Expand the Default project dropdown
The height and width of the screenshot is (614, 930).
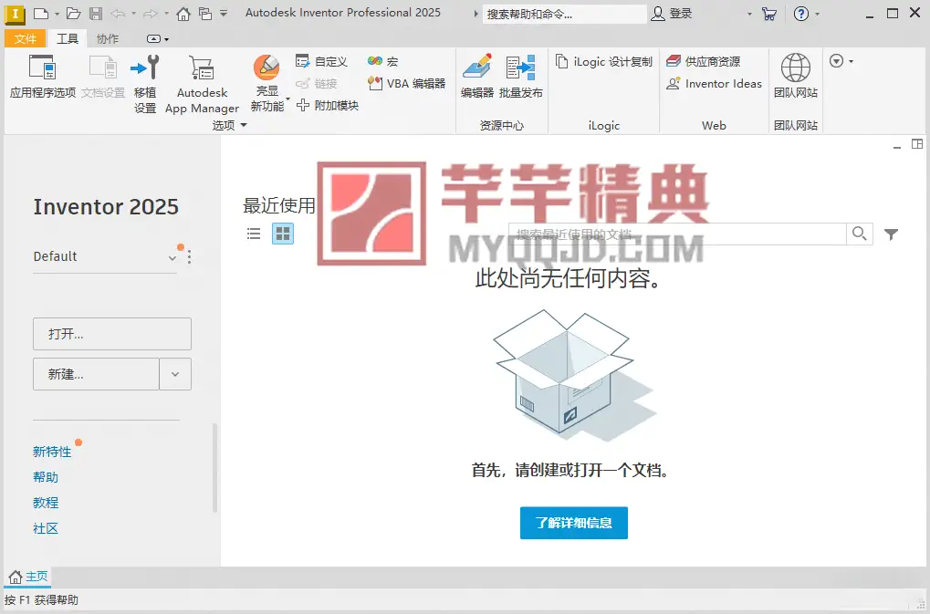(x=172, y=258)
